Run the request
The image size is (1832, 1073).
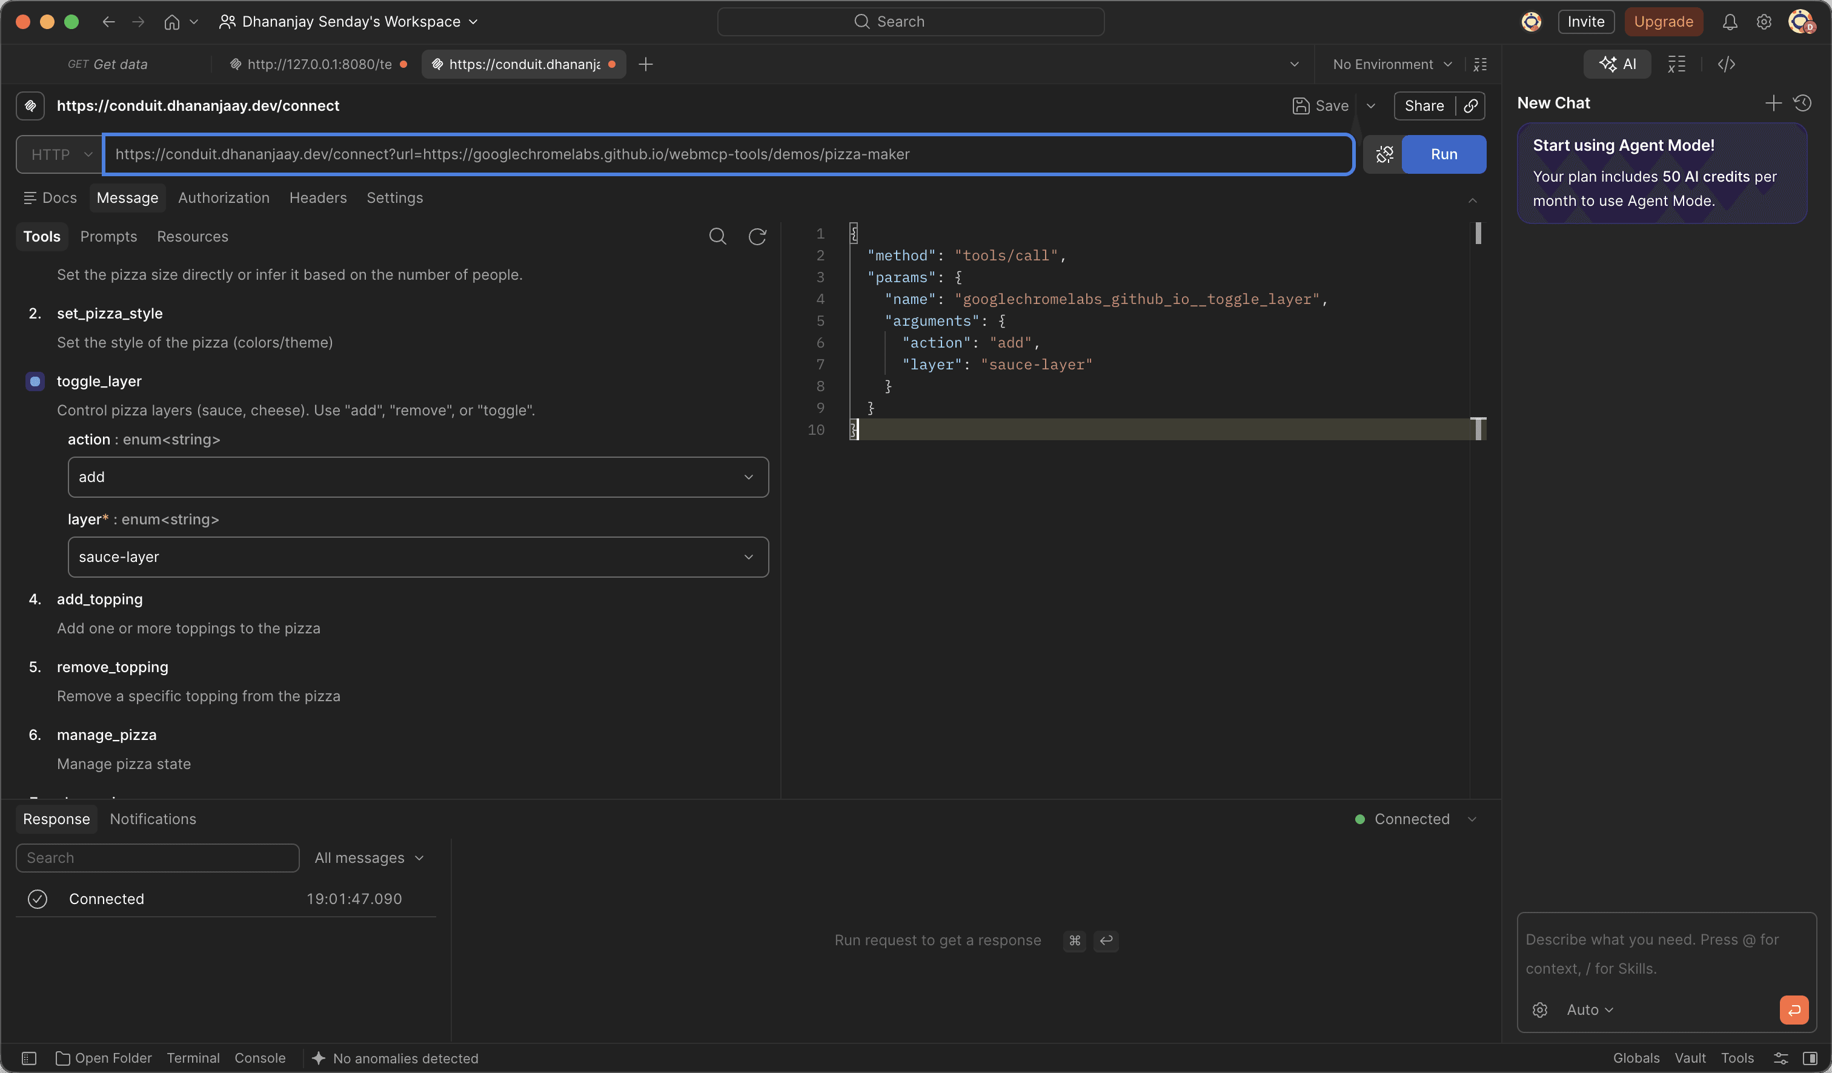[1443, 154]
